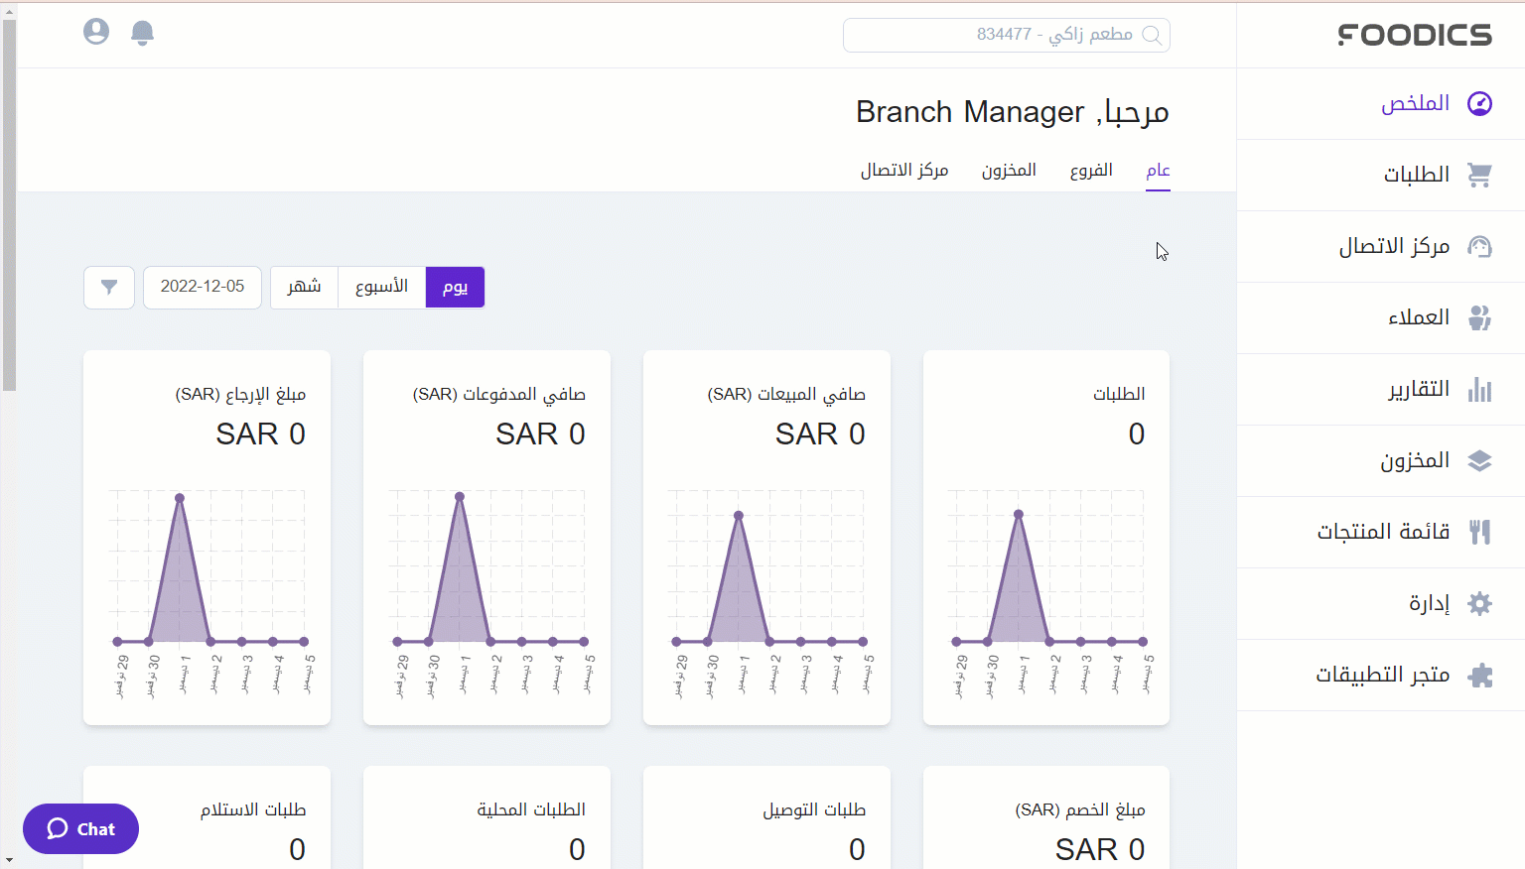Open العملاء in the sidebar
The height and width of the screenshot is (869, 1525).
point(1381,317)
